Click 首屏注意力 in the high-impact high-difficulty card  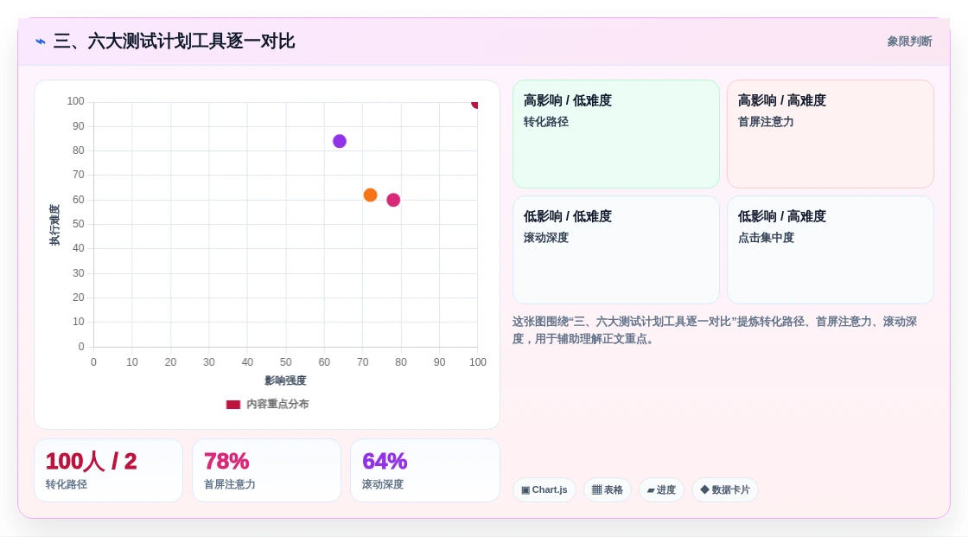(x=766, y=122)
